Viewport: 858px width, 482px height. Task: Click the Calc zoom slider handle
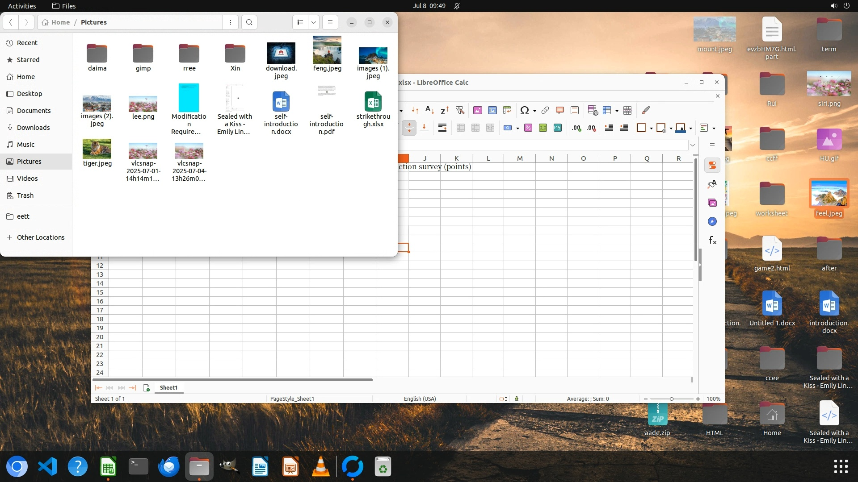click(671, 399)
